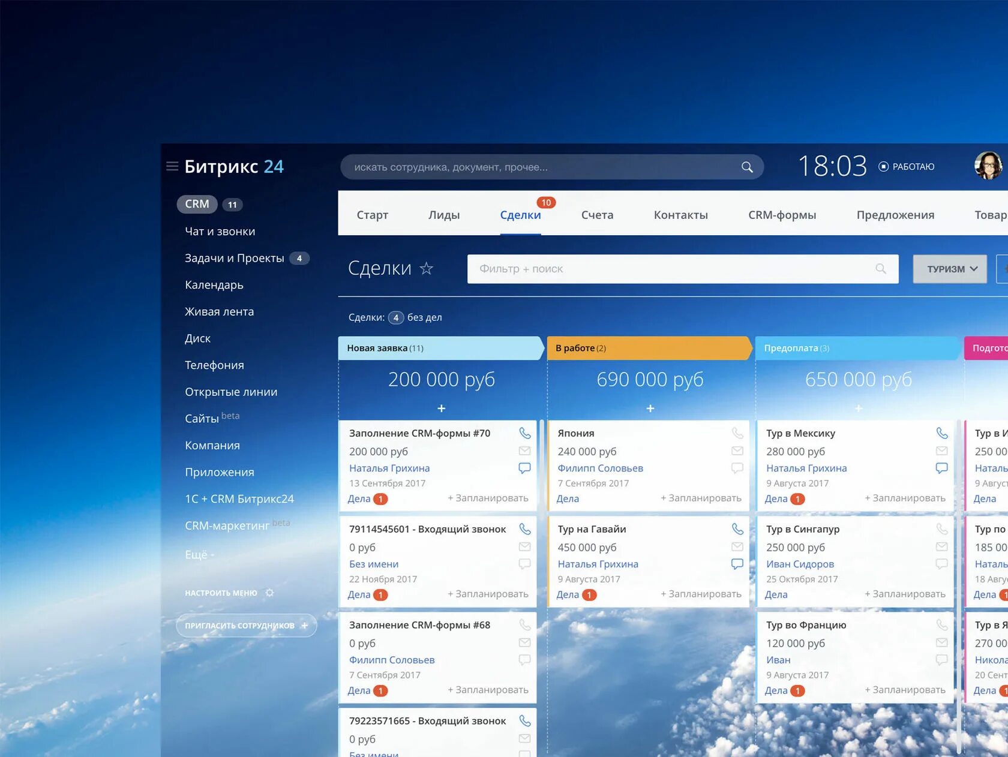Open Компания in the sidebar
The width and height of the screenshot is (1008, 757).
pyautogui.click(x=212, y=446)
